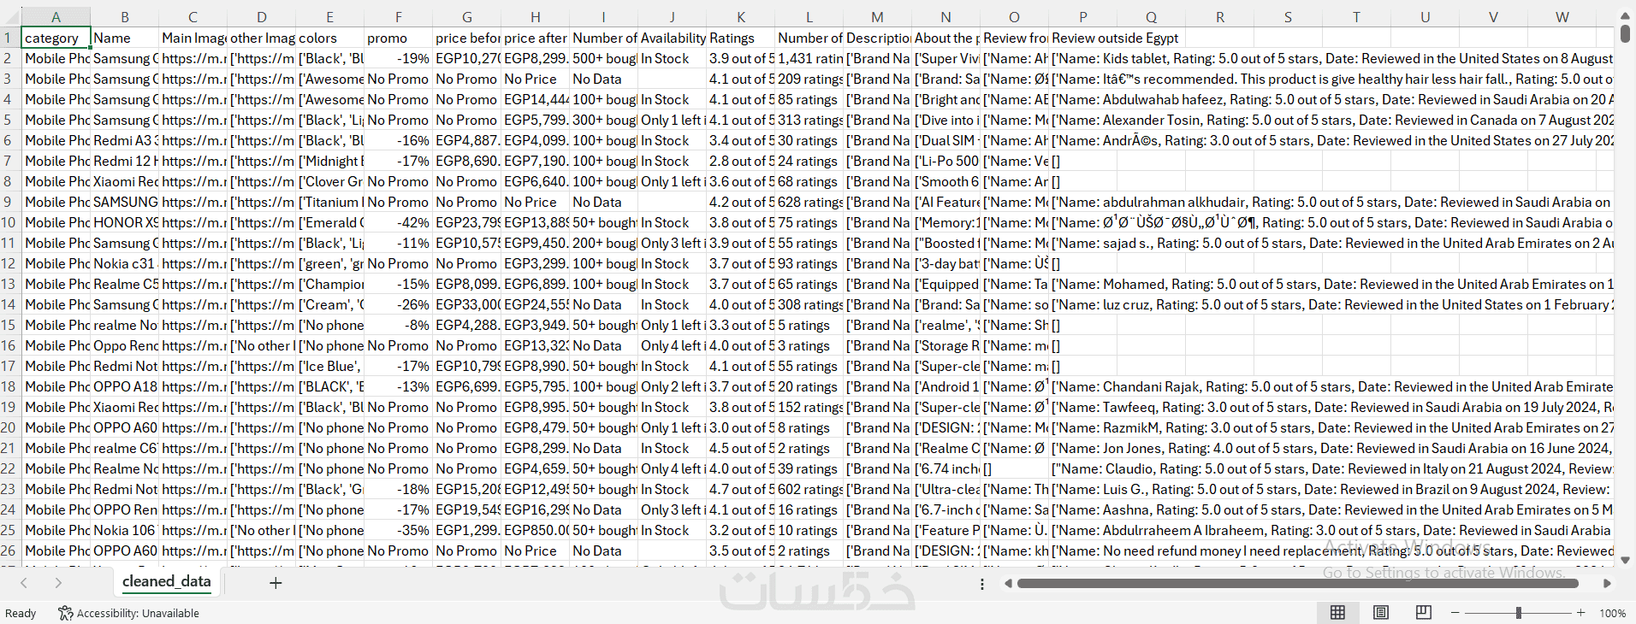
Task: Select the -26% promo cell
Action: tap(398, 304)
